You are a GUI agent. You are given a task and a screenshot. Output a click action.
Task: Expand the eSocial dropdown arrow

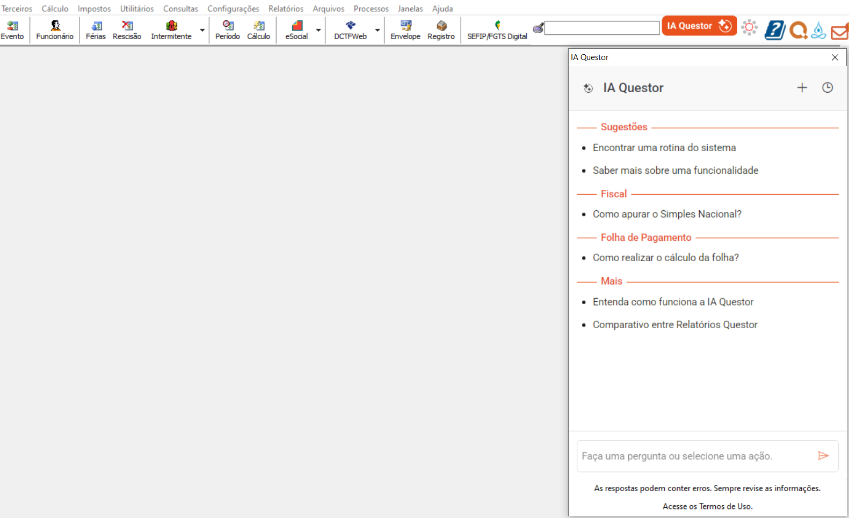coord(318,31)
